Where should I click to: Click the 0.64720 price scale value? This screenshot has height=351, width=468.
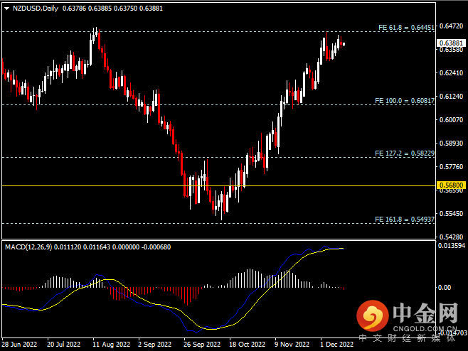click(x=451, y=26)
